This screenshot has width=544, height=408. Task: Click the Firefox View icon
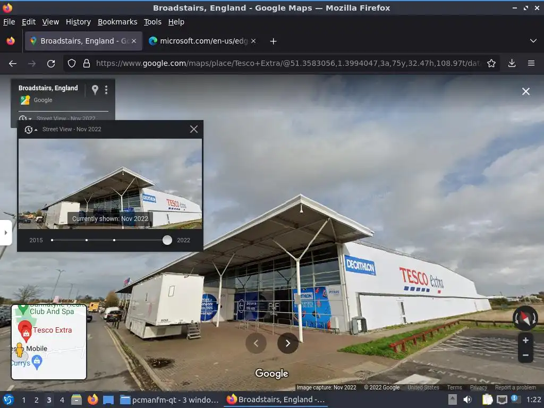pyautogui.click(x=11, y=41)
